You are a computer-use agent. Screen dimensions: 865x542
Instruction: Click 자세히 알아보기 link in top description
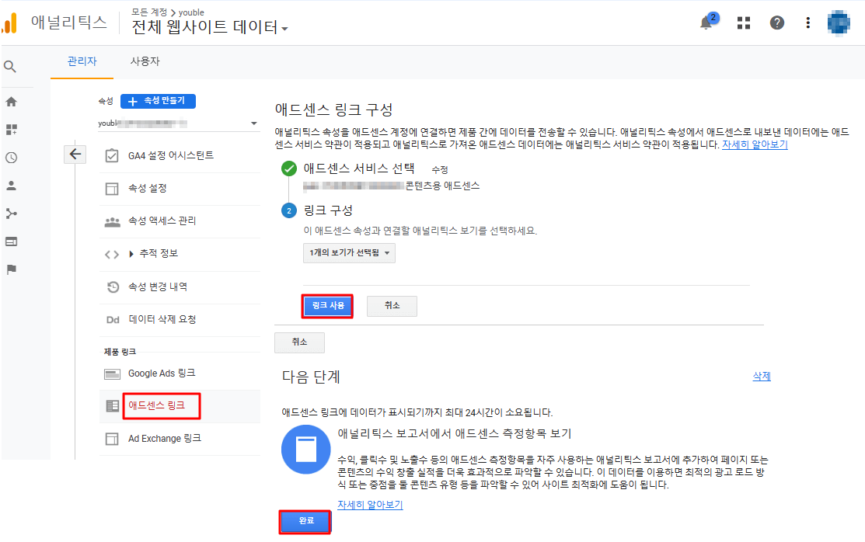(755, 144)
